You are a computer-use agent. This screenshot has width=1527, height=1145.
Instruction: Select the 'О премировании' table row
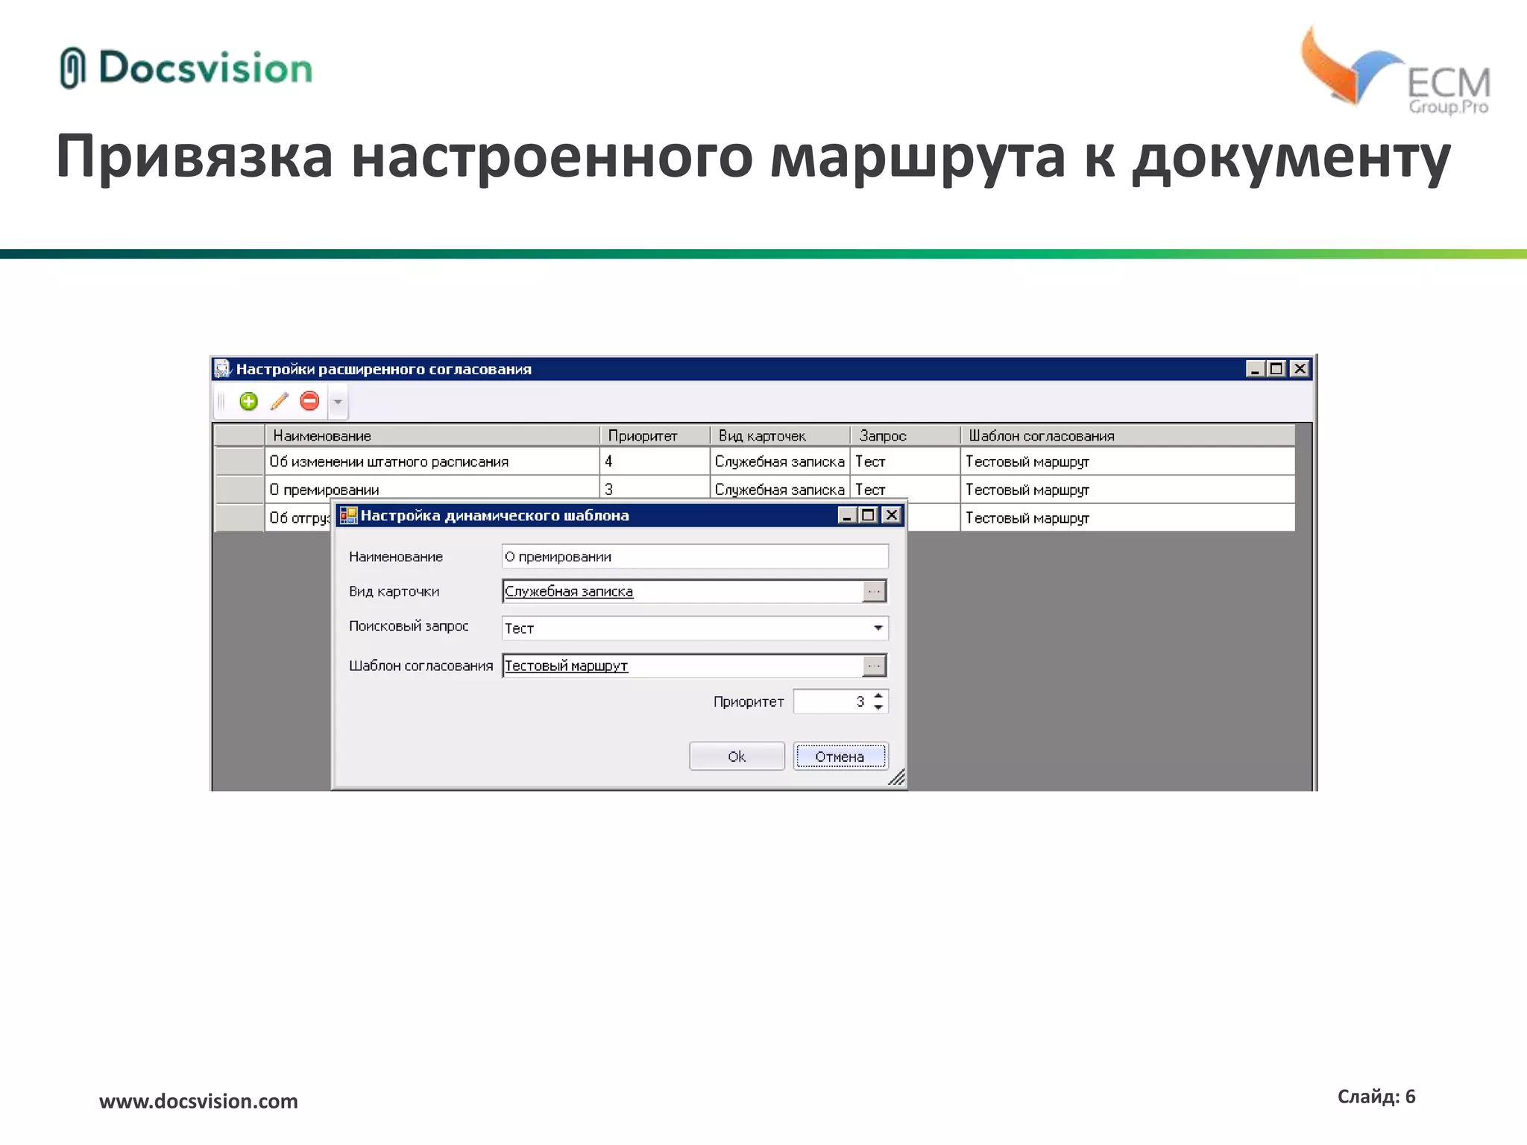pyautogui.click(x=755, y=488)
